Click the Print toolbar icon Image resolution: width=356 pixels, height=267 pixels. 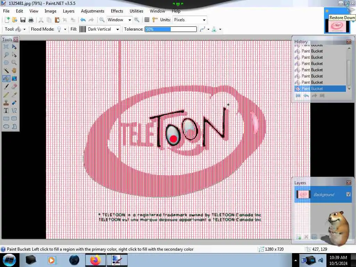click(31, 20)
